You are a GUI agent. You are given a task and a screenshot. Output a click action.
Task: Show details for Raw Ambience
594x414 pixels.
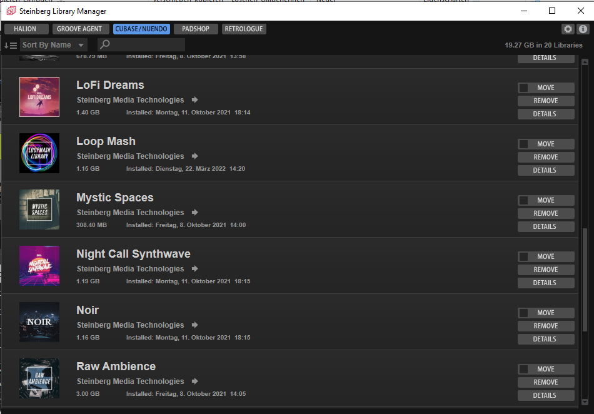pyautogui.click(x=546, y=395)
